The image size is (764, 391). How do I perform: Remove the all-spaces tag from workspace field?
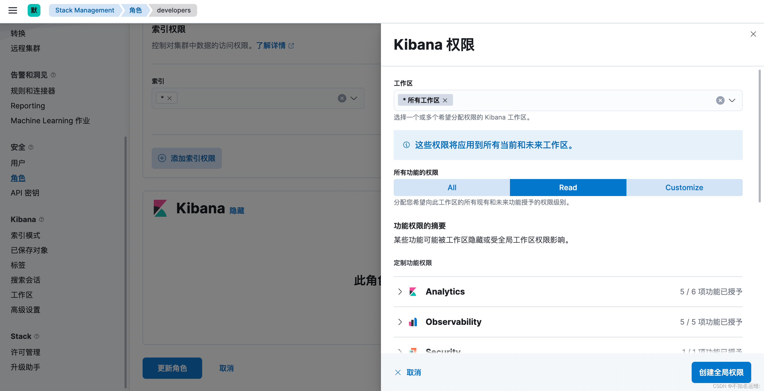coord(445,100)
